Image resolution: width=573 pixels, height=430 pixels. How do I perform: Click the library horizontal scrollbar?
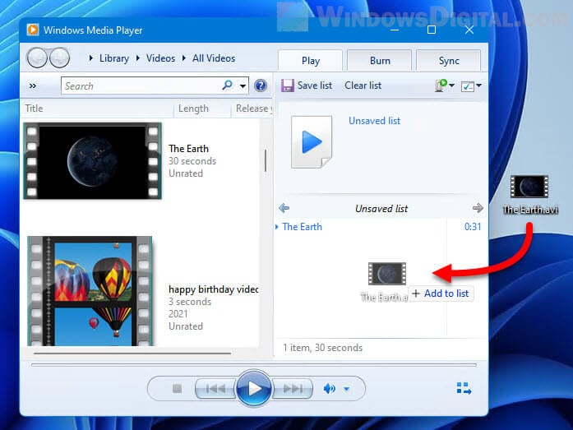[x=132, y=354]
